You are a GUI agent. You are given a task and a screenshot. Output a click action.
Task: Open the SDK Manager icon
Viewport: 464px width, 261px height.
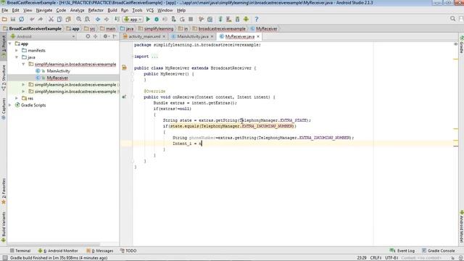pyautogui.click(x=237, y=20)
